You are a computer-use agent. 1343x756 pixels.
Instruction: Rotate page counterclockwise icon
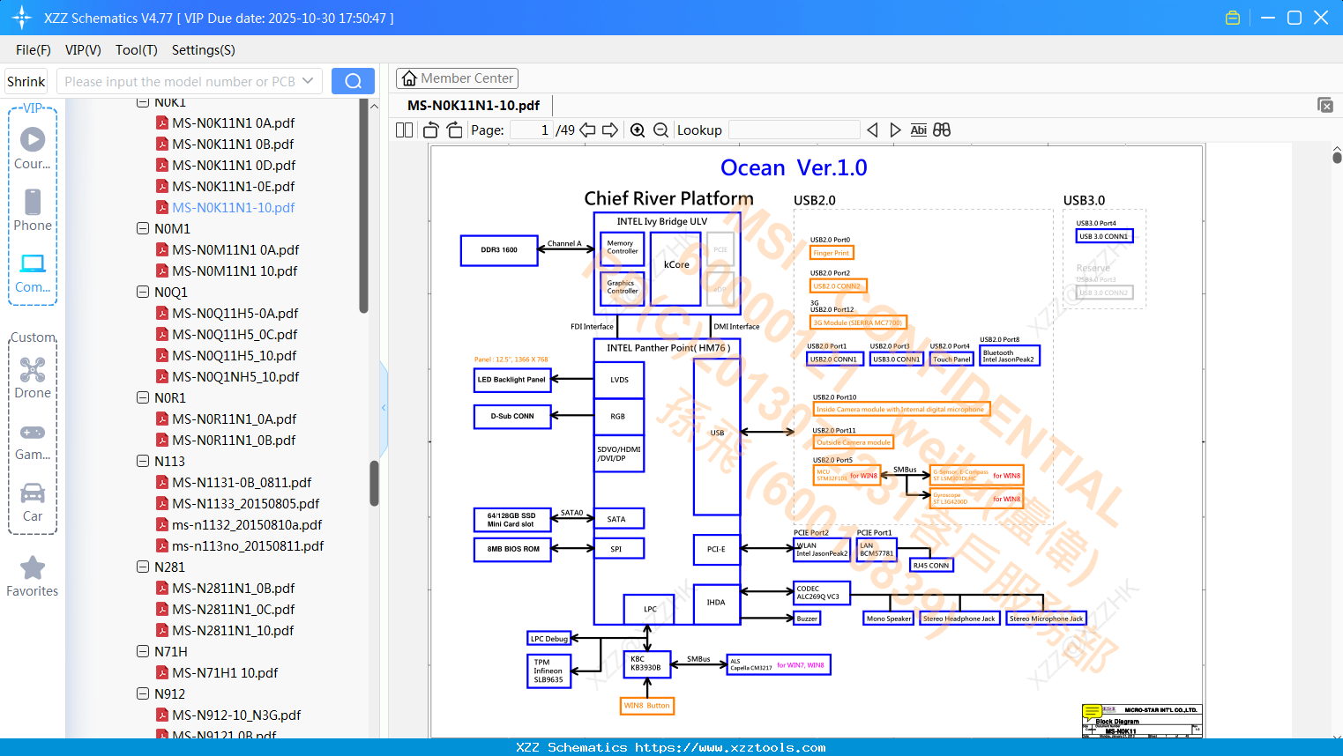pos(431,130)
